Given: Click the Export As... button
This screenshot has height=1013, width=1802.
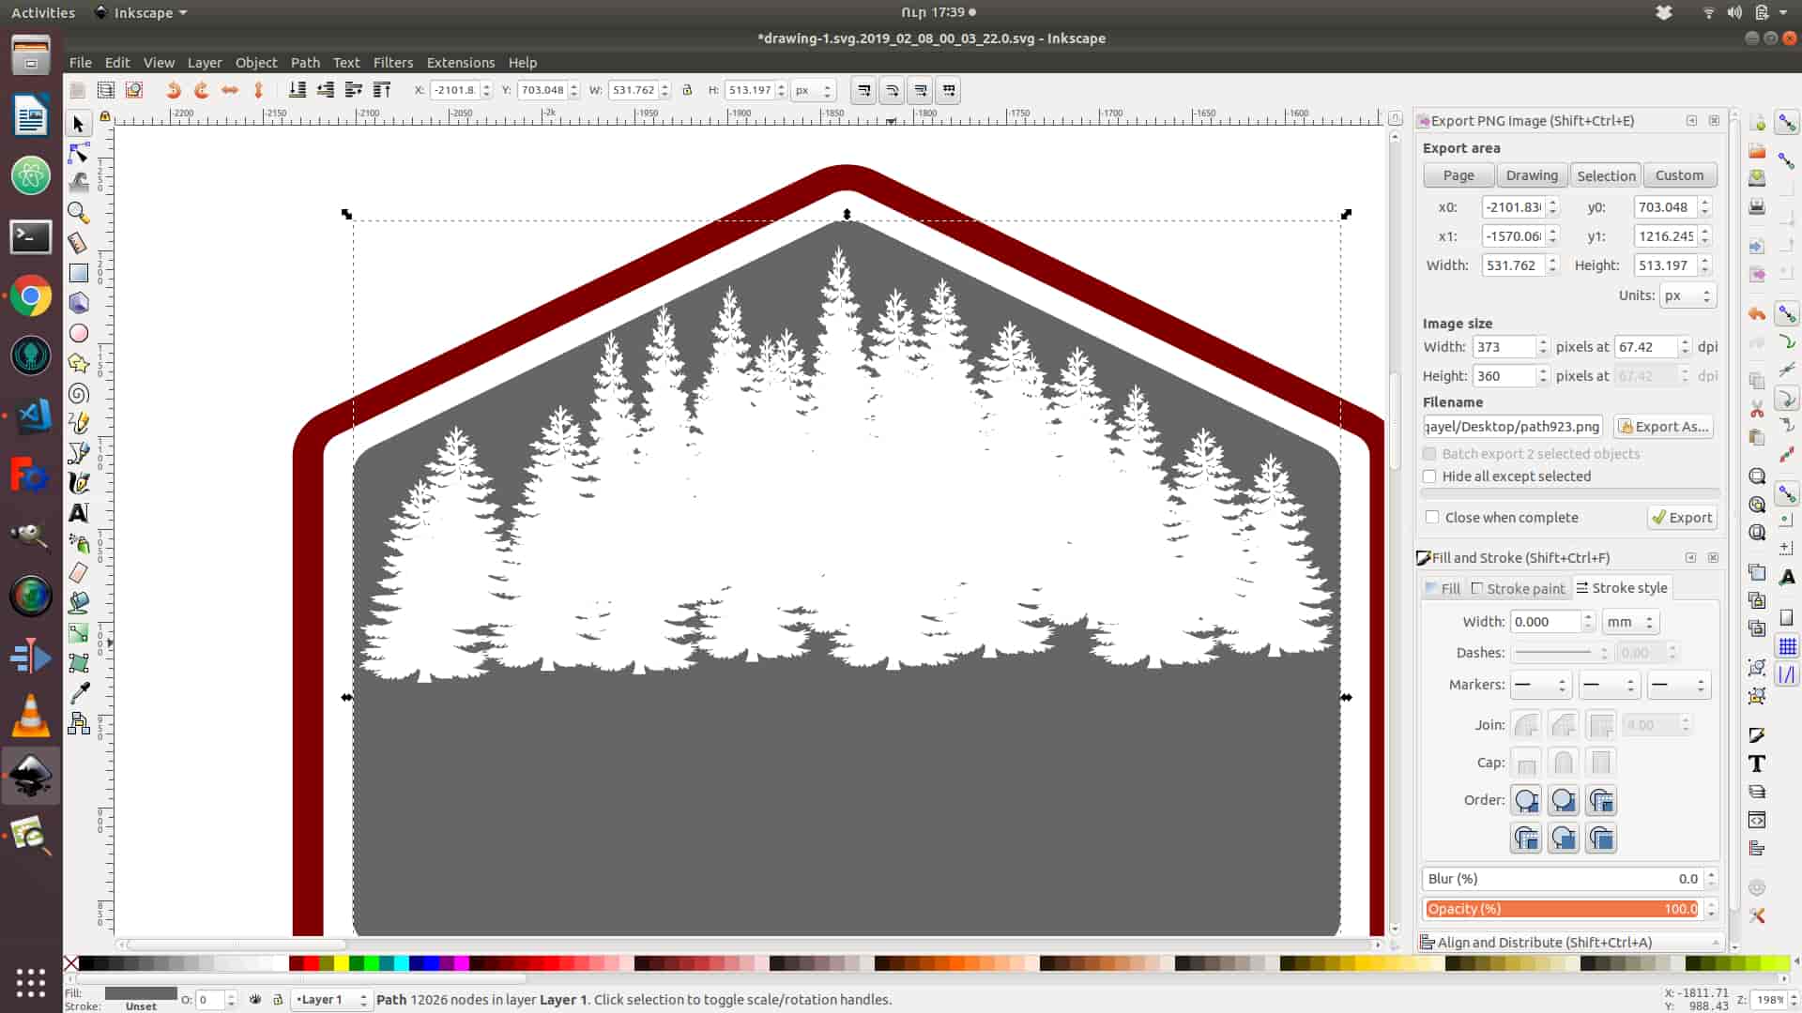Looking at the screenshot, I should (x=1663, y=427).
